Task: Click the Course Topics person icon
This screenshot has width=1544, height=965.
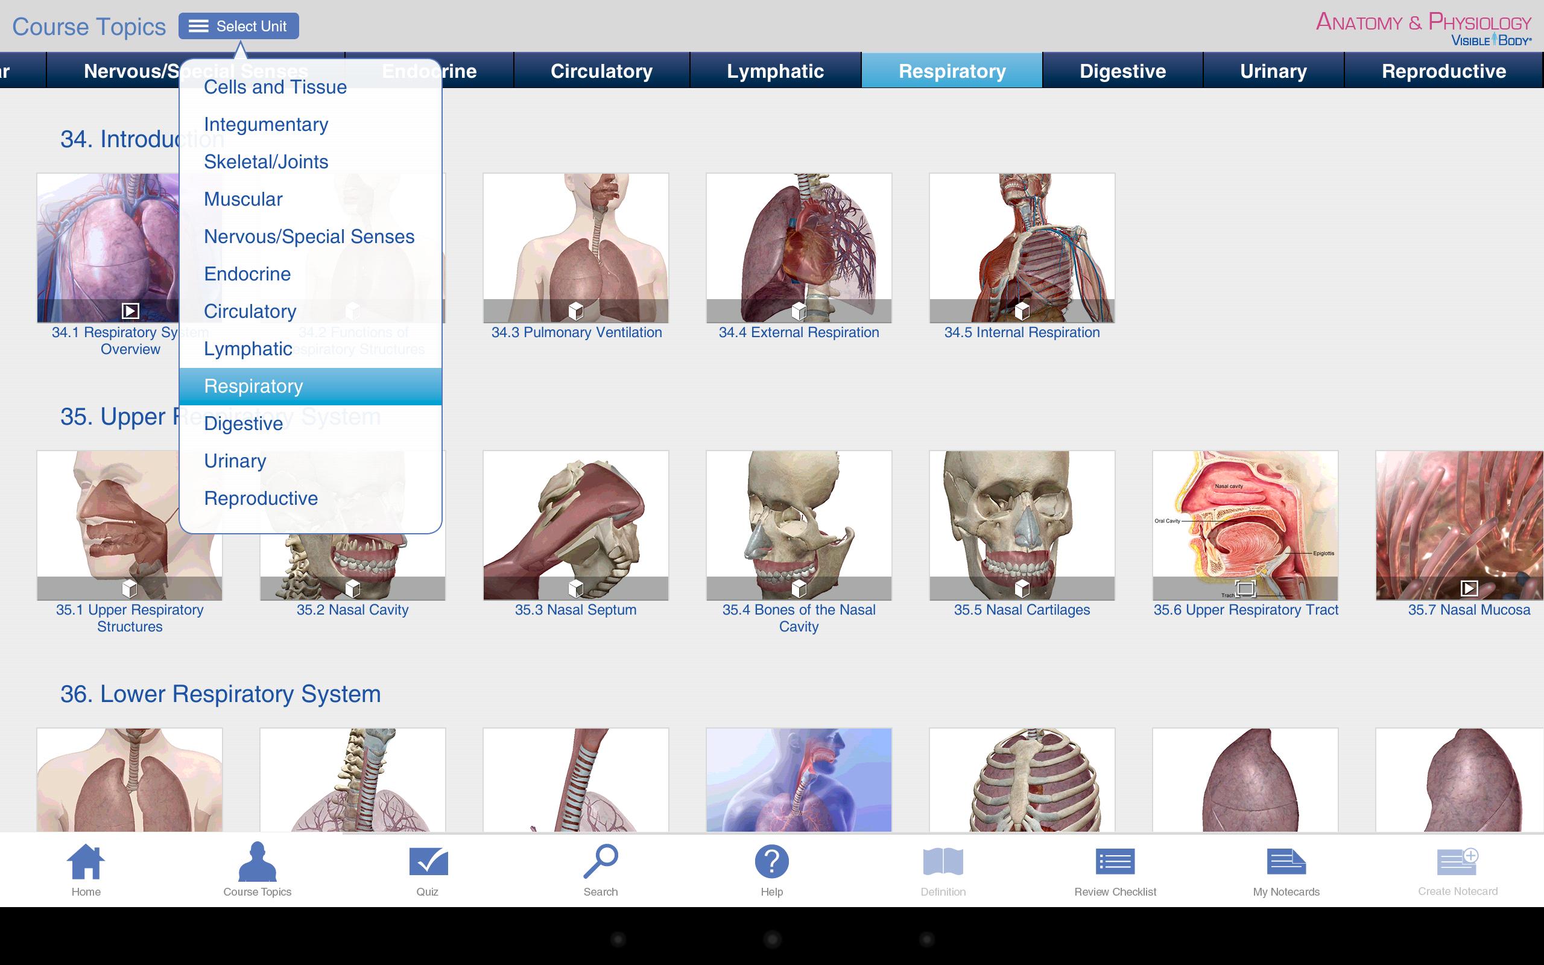Action: tap(257, 862)
